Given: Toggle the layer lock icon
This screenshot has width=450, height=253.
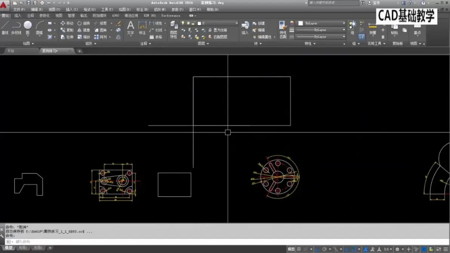Looking at the screenshot, I should click(x=193, y=23).
